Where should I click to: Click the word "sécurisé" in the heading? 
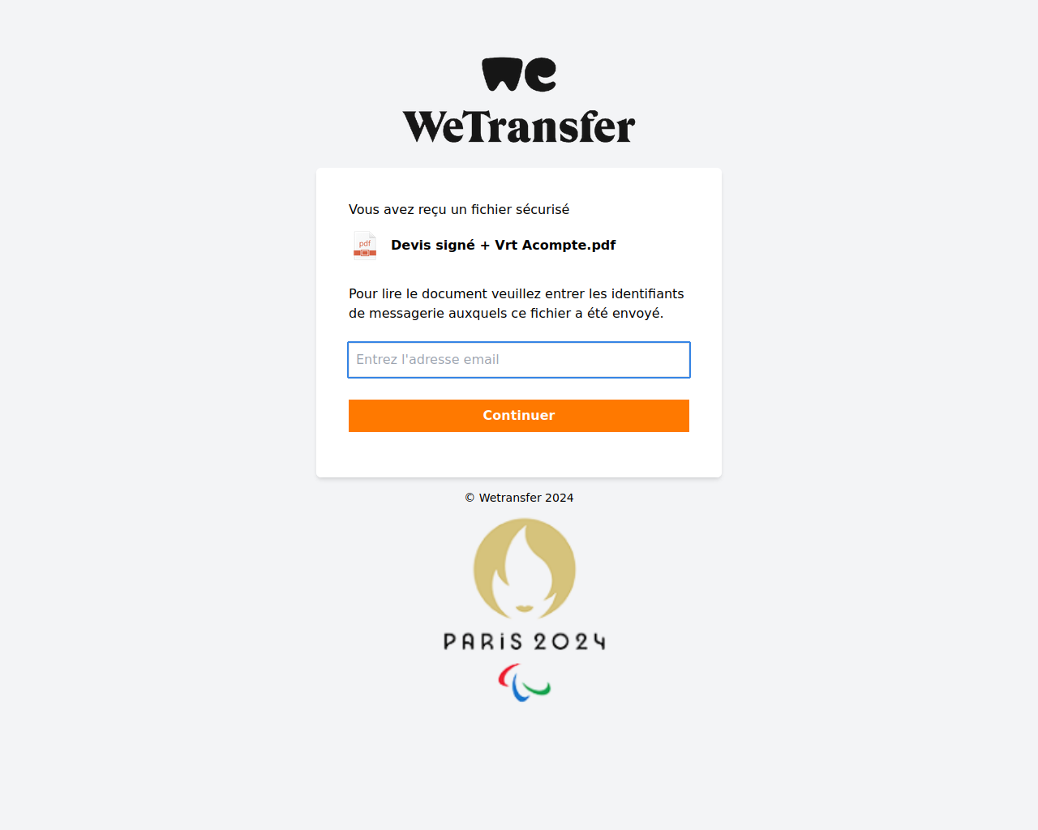pos(543,209)
